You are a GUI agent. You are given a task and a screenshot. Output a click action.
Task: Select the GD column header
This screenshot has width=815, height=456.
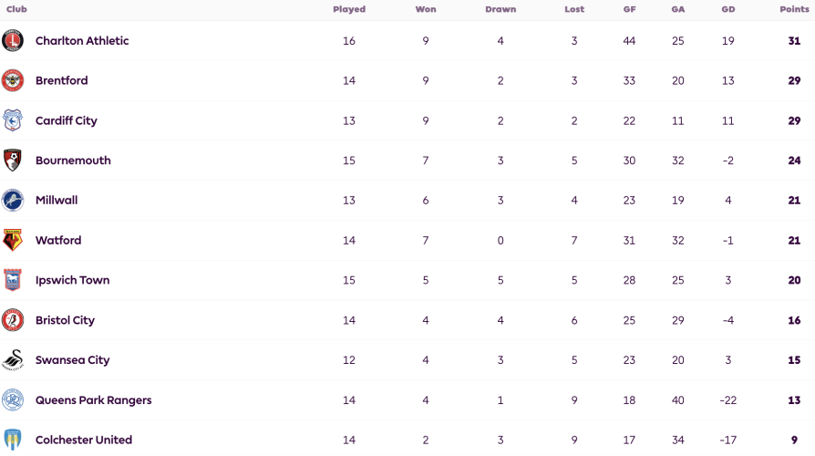pyautogui.click(x=728, y=9)
